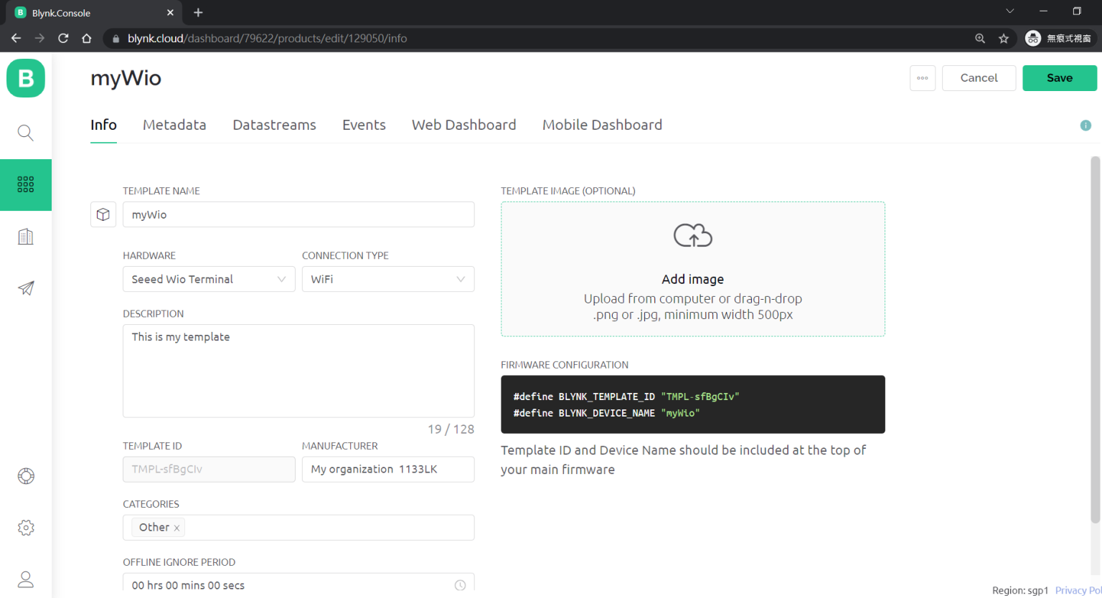Go to the Web Dashboard tab
The image size is (1102, 598).
click(x=463, y=125)
